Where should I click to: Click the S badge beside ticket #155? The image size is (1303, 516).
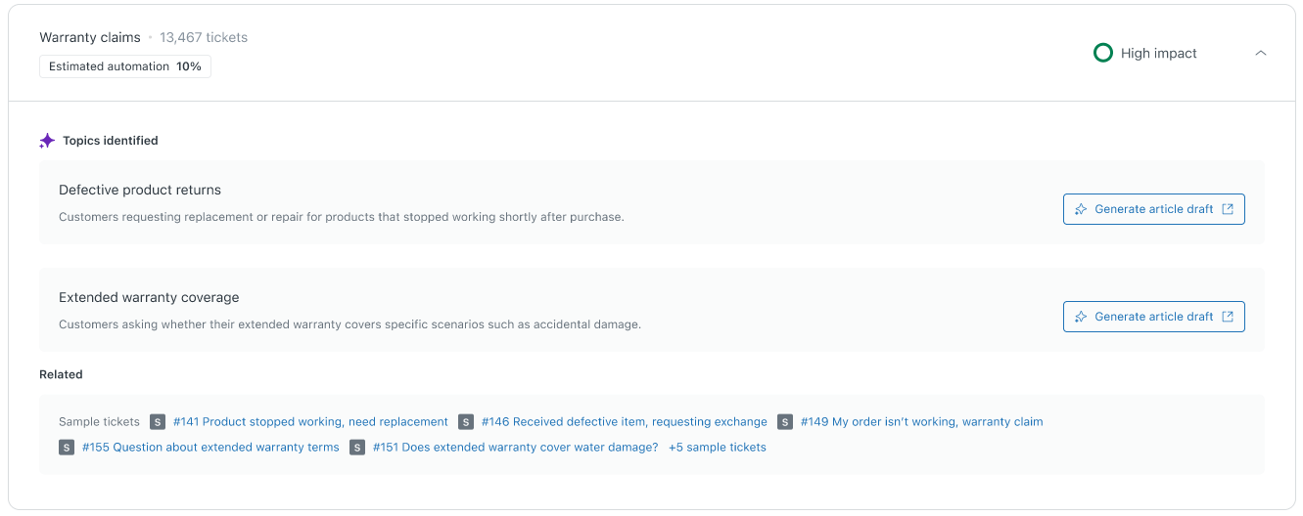(67, 448)
